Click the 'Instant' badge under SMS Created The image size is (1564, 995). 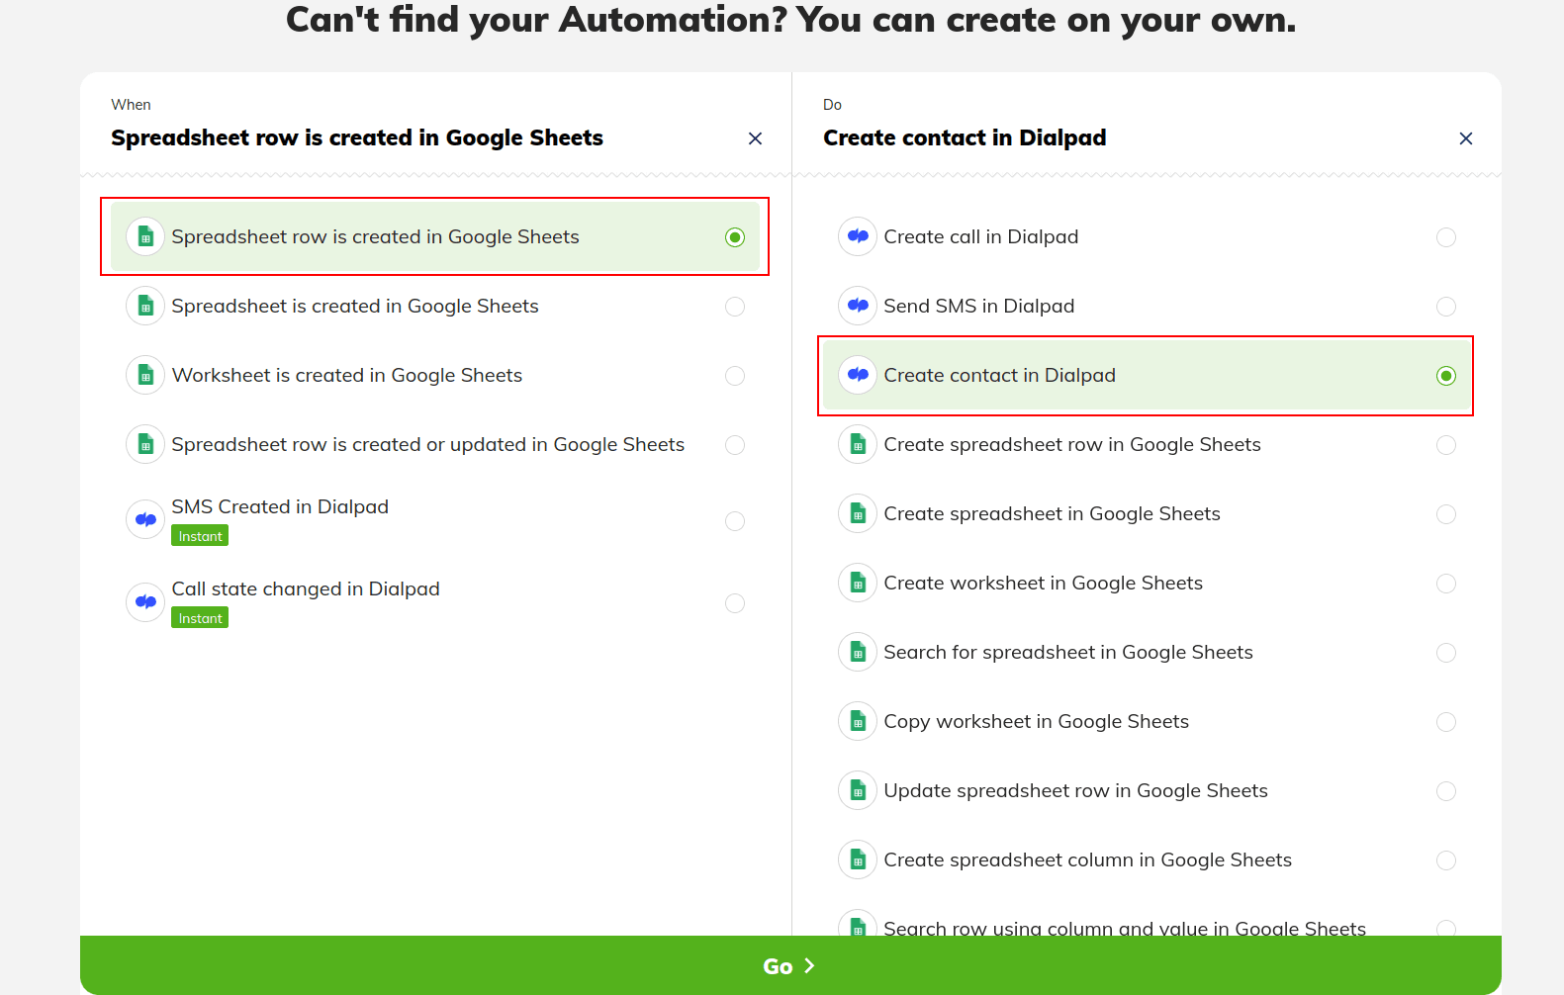[x=200, y=536]
